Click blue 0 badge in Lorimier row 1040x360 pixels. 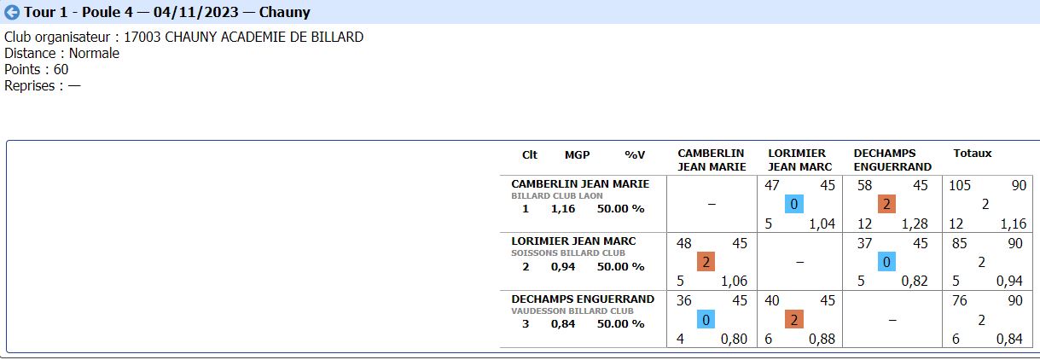(x=886, y=263)
